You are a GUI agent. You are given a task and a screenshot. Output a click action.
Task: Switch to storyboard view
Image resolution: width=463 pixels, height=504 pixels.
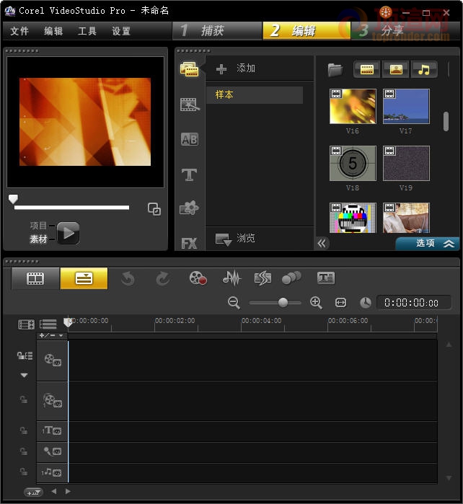click(x=35, y=279)
